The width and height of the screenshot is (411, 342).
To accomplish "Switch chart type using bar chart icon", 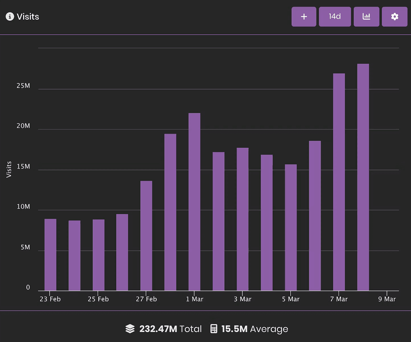I will click(366, 17).
